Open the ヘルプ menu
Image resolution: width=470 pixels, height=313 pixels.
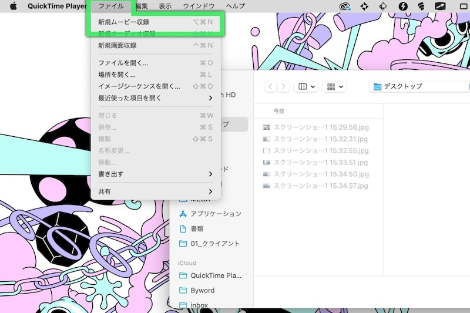(236, 6)
